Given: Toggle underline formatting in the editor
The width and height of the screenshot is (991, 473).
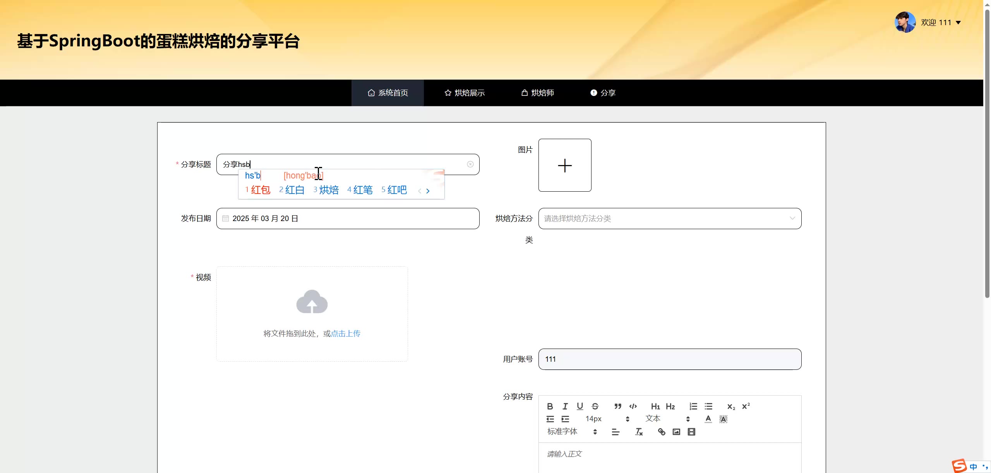Looking at the screenshot, I should pyautogui.click(x=580, y=406).
